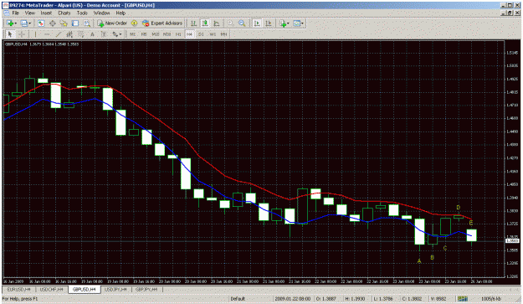
Task: Expand the Indicators dropdown arrow
Action: pyautogui.click(x=288, y=23)
